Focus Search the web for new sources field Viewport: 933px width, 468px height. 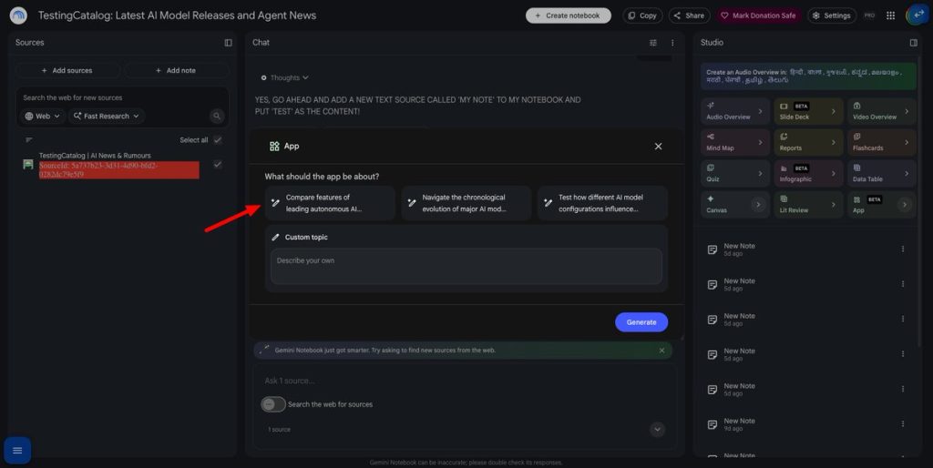(122, 97)
